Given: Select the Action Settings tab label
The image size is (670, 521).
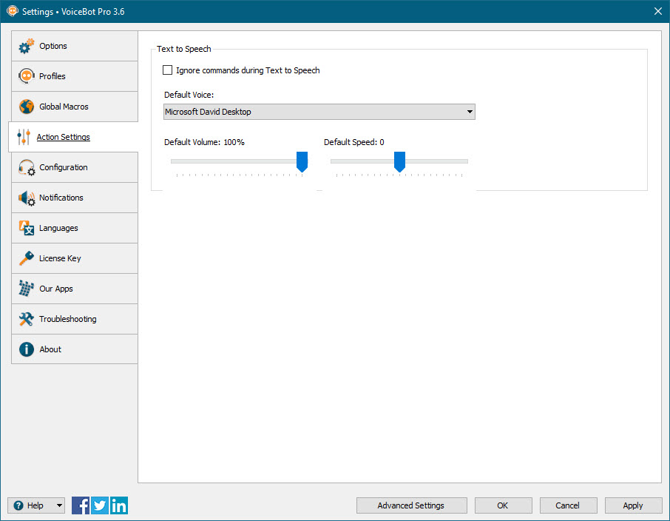Looking at the screenshot, I should (x=64, y=137).
